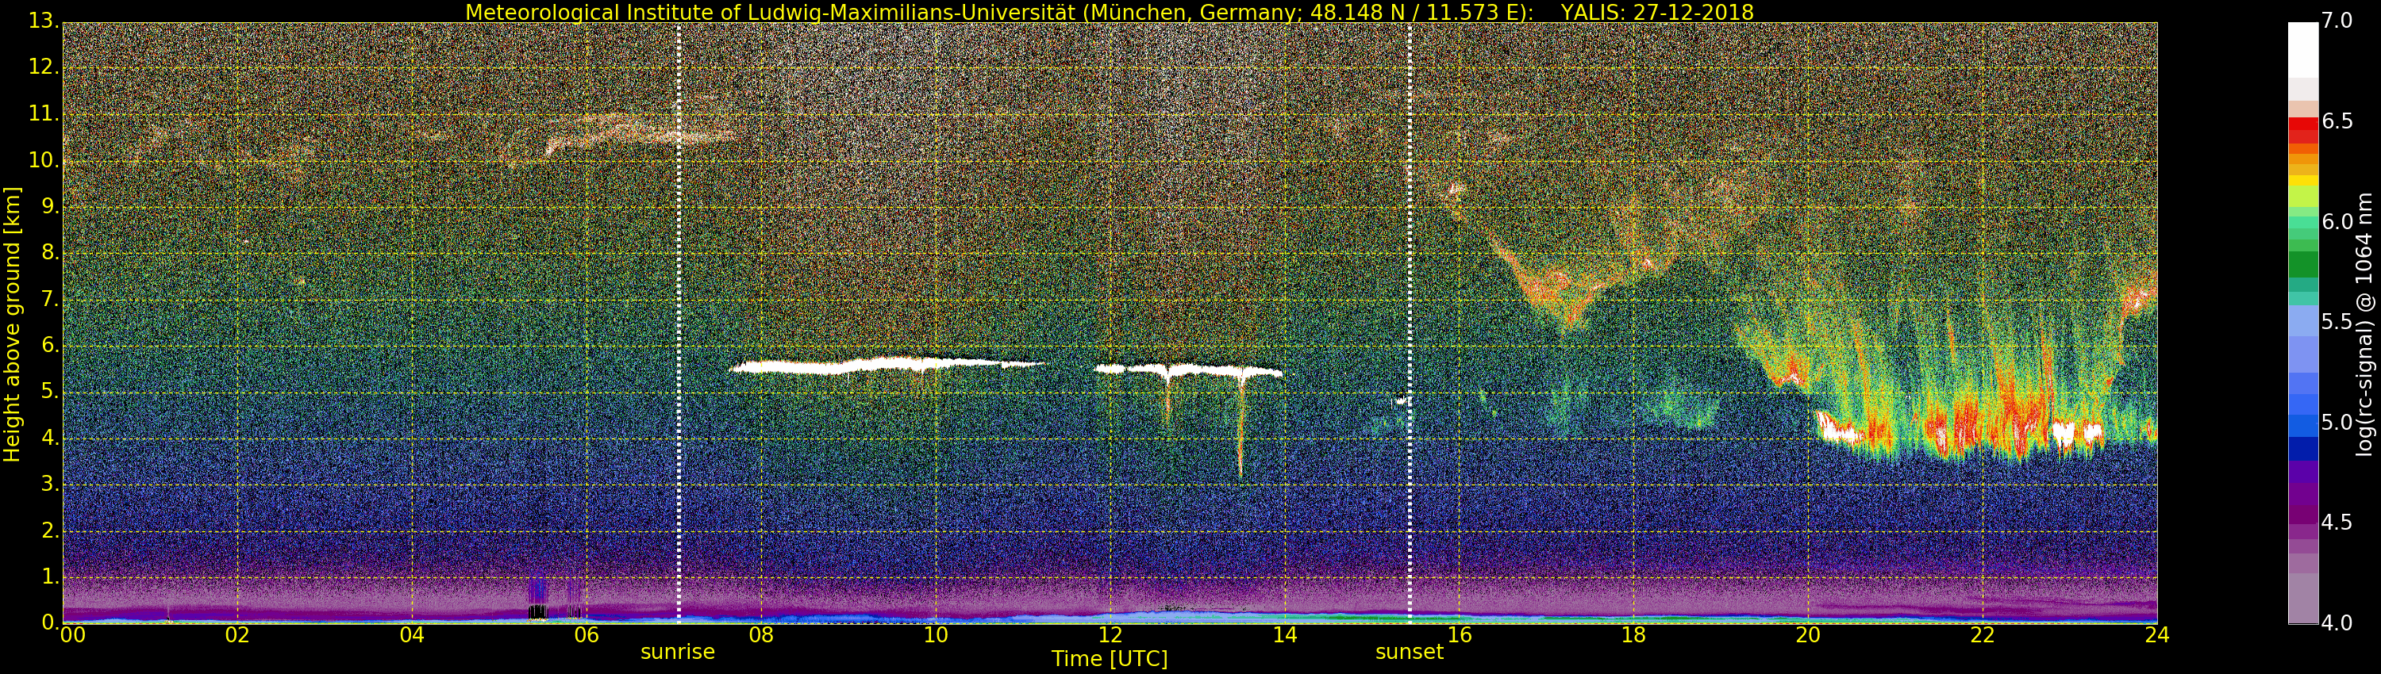
Task: Click time axis tick label '24'
Action: point(2157,635)
